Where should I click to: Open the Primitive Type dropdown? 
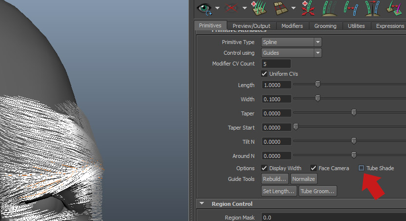point(291,42)
